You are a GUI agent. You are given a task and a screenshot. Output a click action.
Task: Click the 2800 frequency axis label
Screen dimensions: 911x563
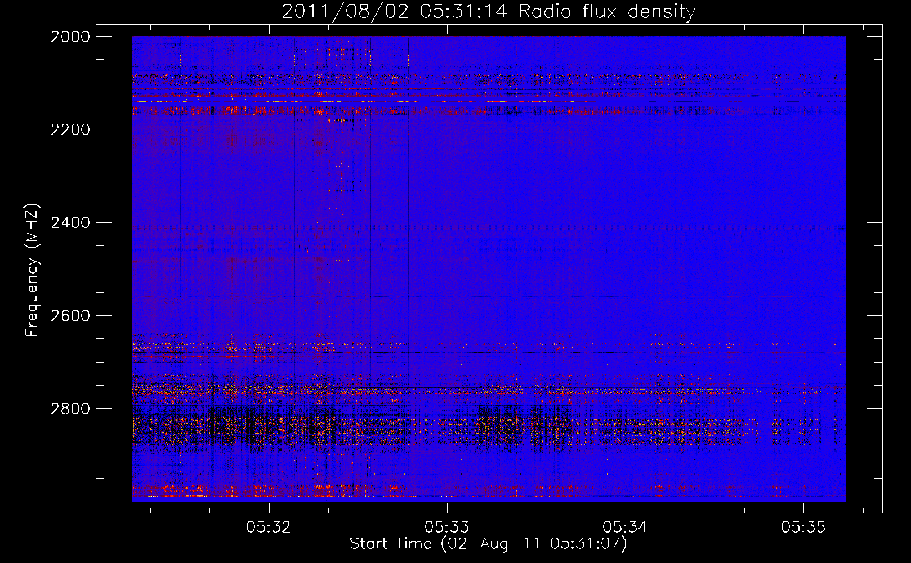point(70,409)
